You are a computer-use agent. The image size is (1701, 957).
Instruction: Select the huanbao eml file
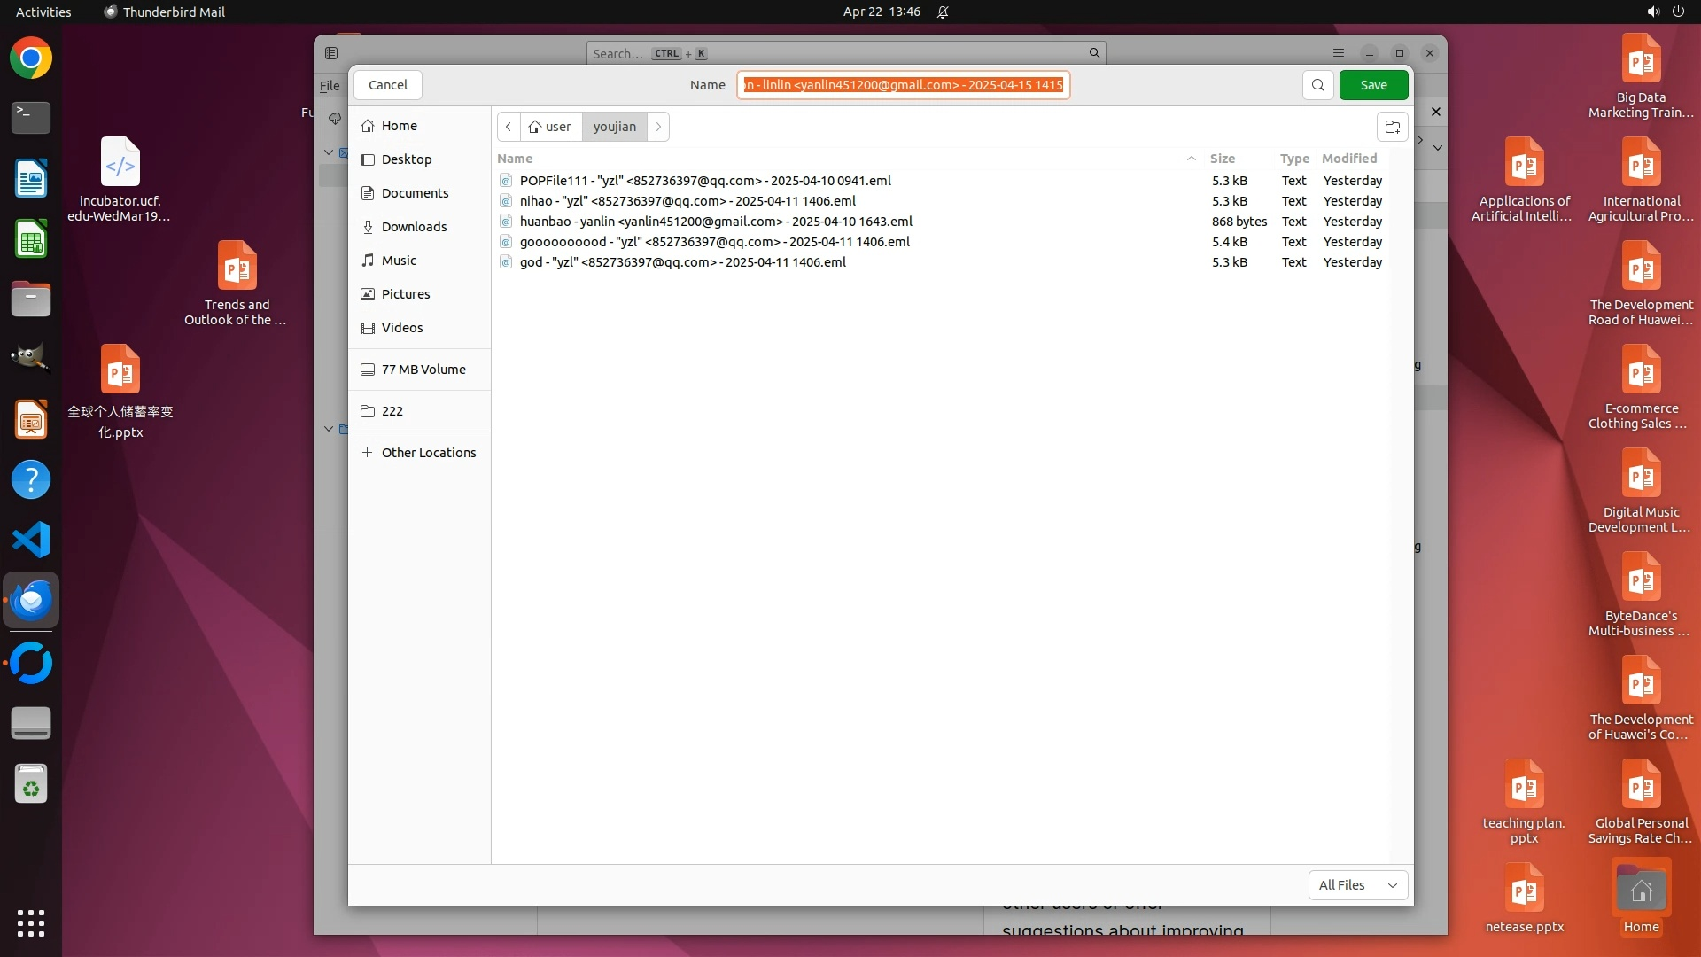715,222
